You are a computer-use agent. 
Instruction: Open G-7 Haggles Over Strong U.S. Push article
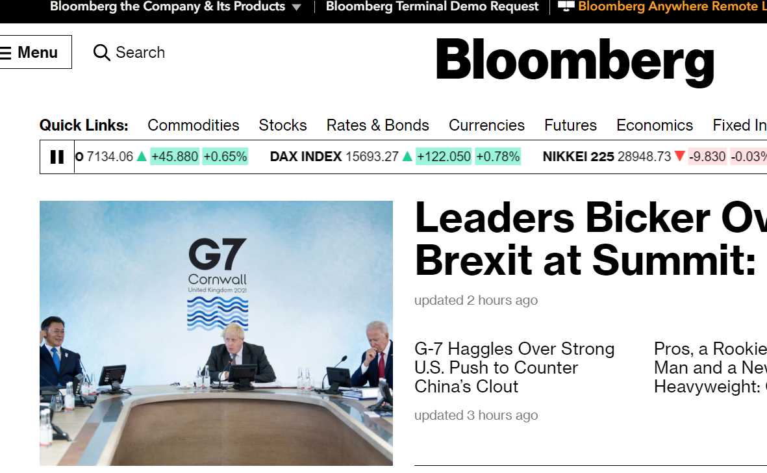514,367
